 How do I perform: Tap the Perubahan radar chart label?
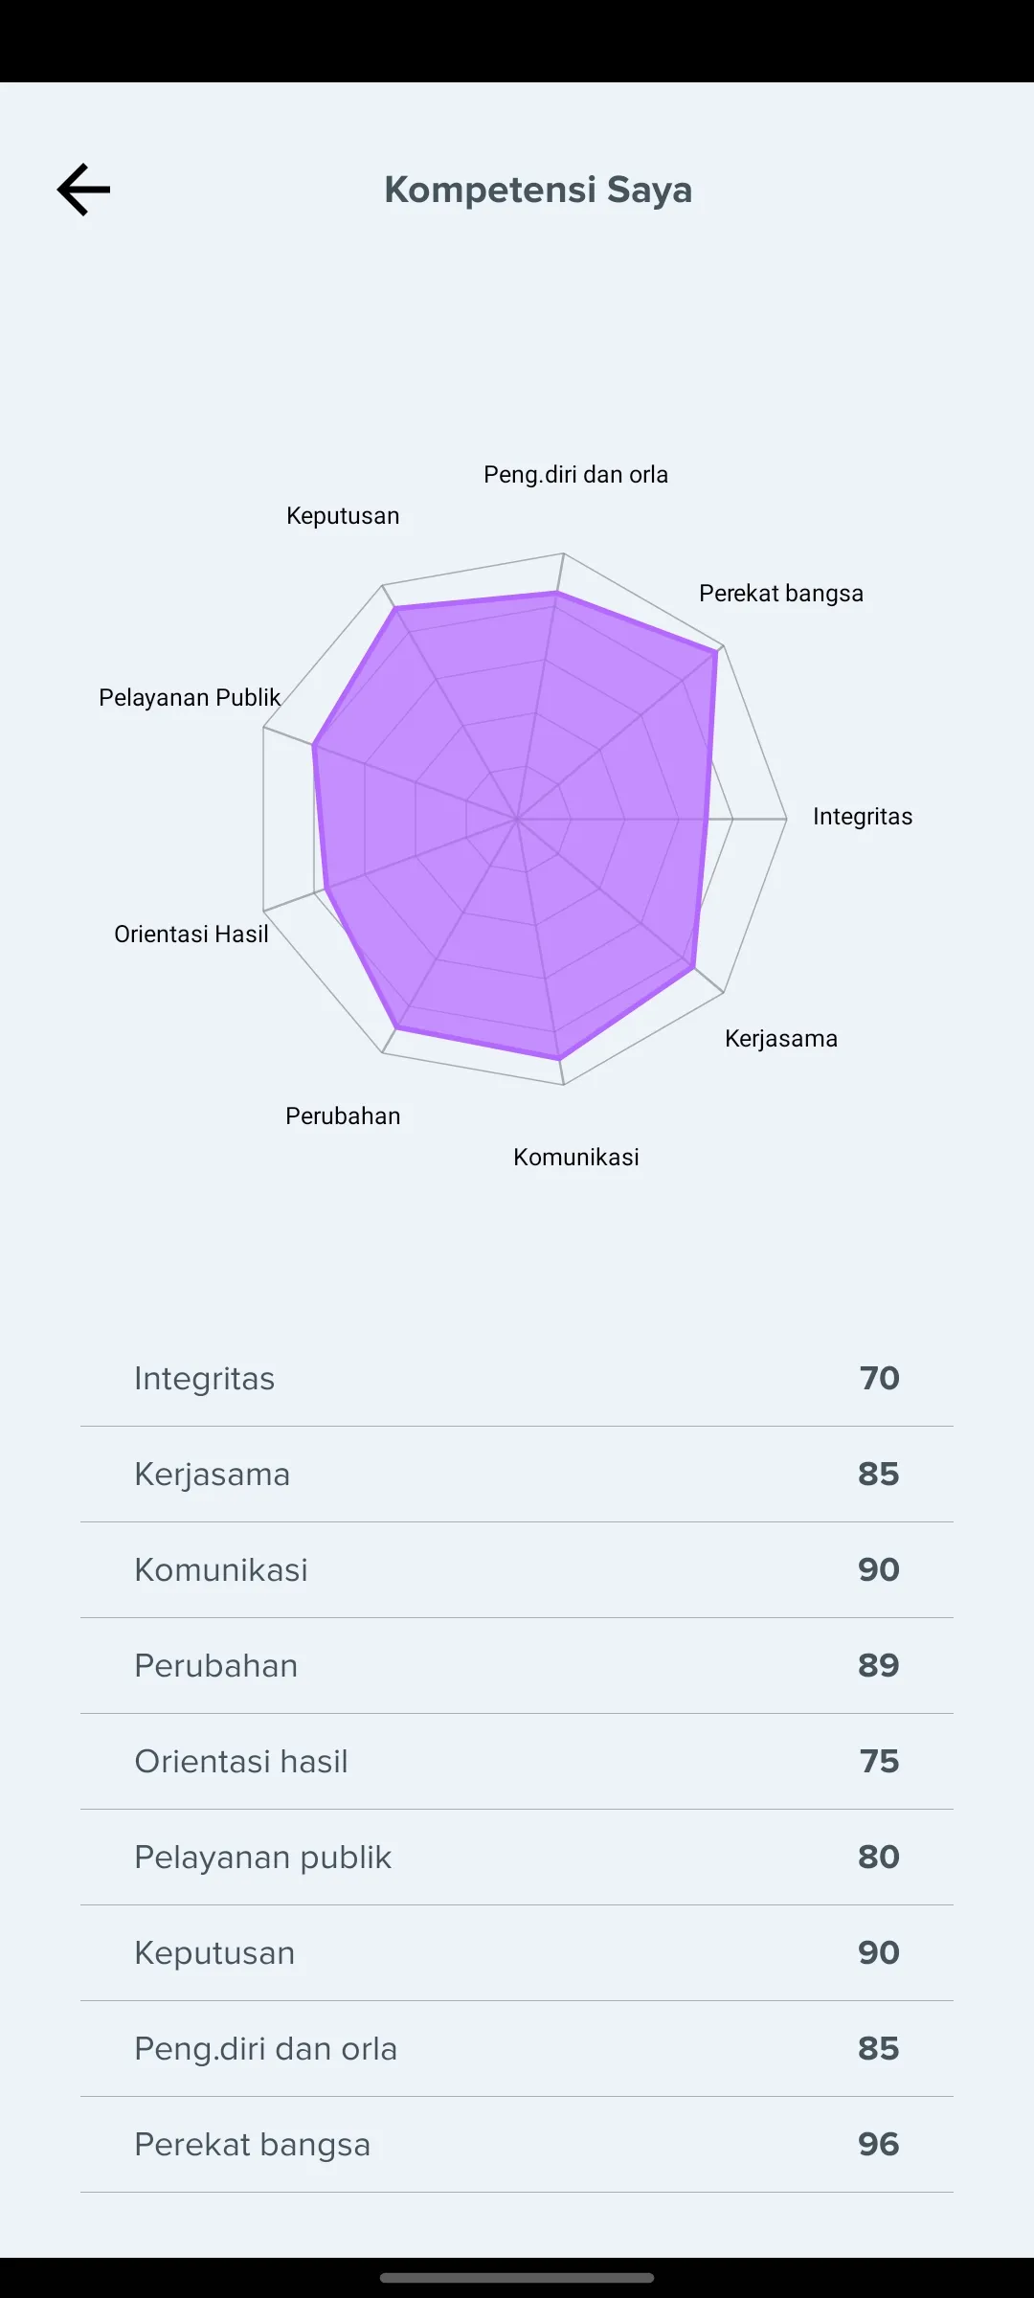pos(343,1116)
